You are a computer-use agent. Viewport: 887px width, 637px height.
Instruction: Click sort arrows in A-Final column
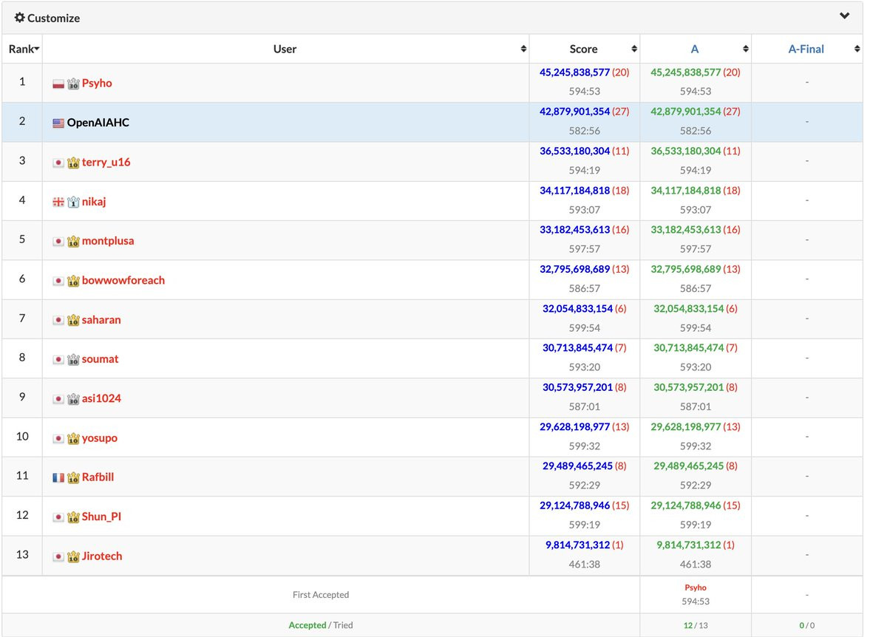tap(857, 49)
